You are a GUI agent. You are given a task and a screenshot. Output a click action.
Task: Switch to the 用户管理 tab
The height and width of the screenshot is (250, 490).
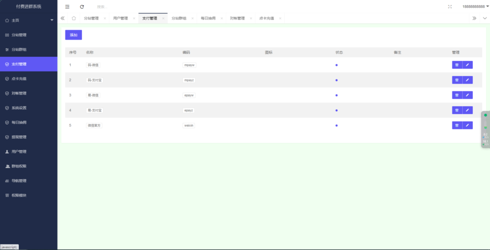point(121,18)
